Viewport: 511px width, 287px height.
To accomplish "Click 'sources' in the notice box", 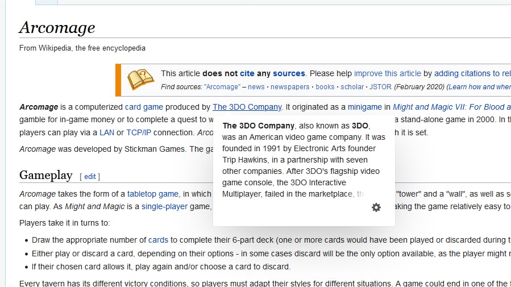I will coord(289,73).
